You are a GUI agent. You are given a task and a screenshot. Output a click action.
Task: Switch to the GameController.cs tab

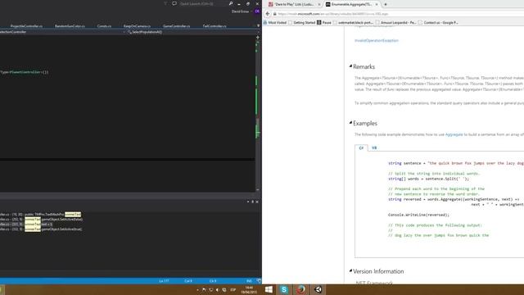[x=176, y=26]
